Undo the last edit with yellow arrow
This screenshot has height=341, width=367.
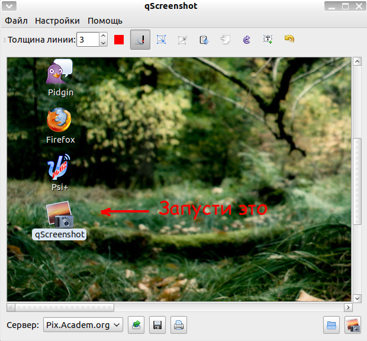[x=289, y=39]
